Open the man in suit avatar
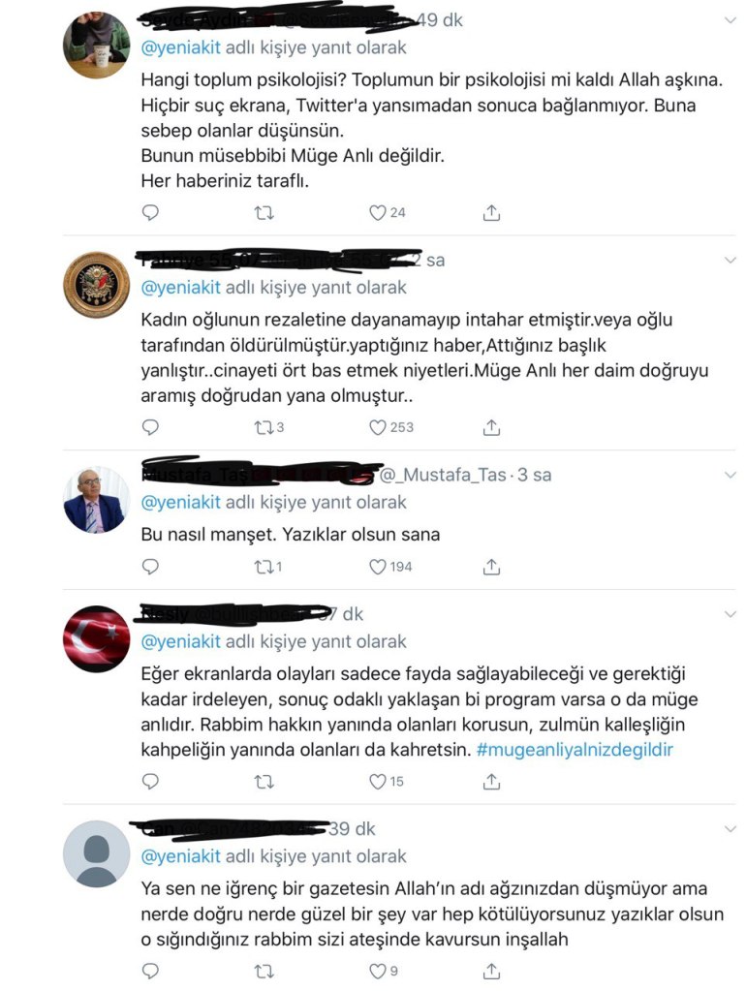This screenshot has height=991, width=746. point(96,500)
